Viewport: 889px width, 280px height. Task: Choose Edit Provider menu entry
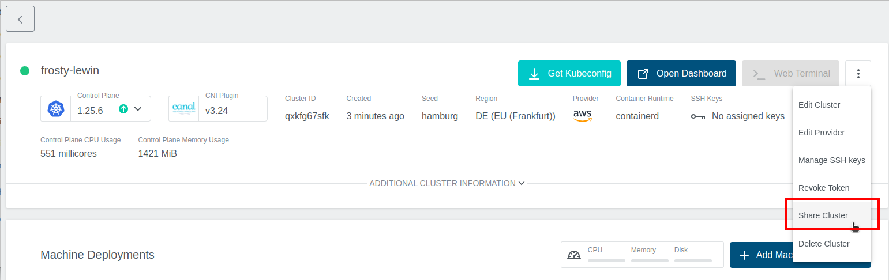(821, 133)
